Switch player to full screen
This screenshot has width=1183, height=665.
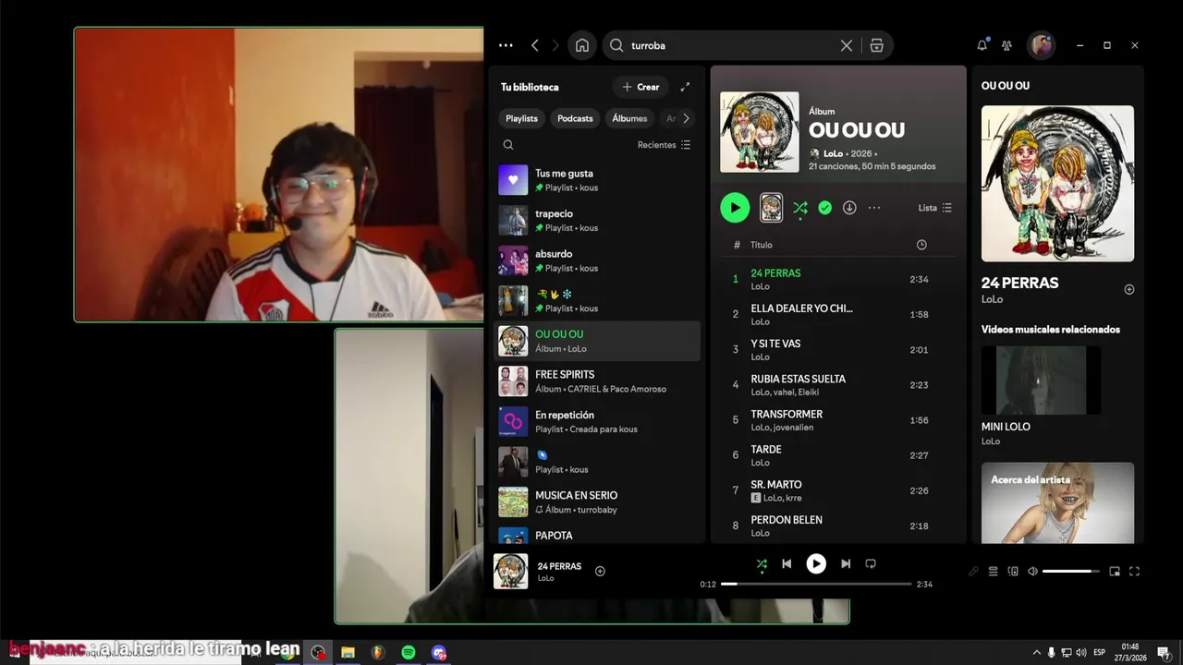[1134, 571]
